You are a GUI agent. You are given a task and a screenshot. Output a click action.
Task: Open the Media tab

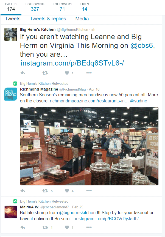pyautogui.click(x=82, y=19)
